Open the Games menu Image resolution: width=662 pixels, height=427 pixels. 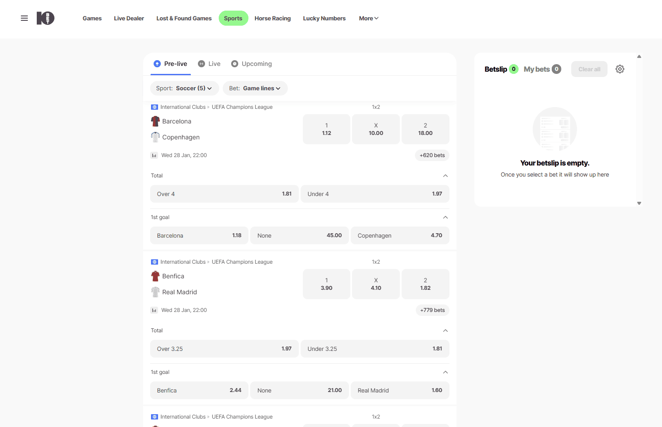[92, 19]
